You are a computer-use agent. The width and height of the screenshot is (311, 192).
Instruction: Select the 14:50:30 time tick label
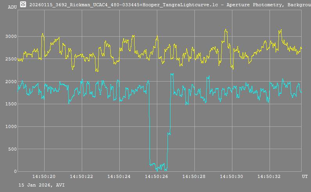pyautogui.click(x=232, y=177)
